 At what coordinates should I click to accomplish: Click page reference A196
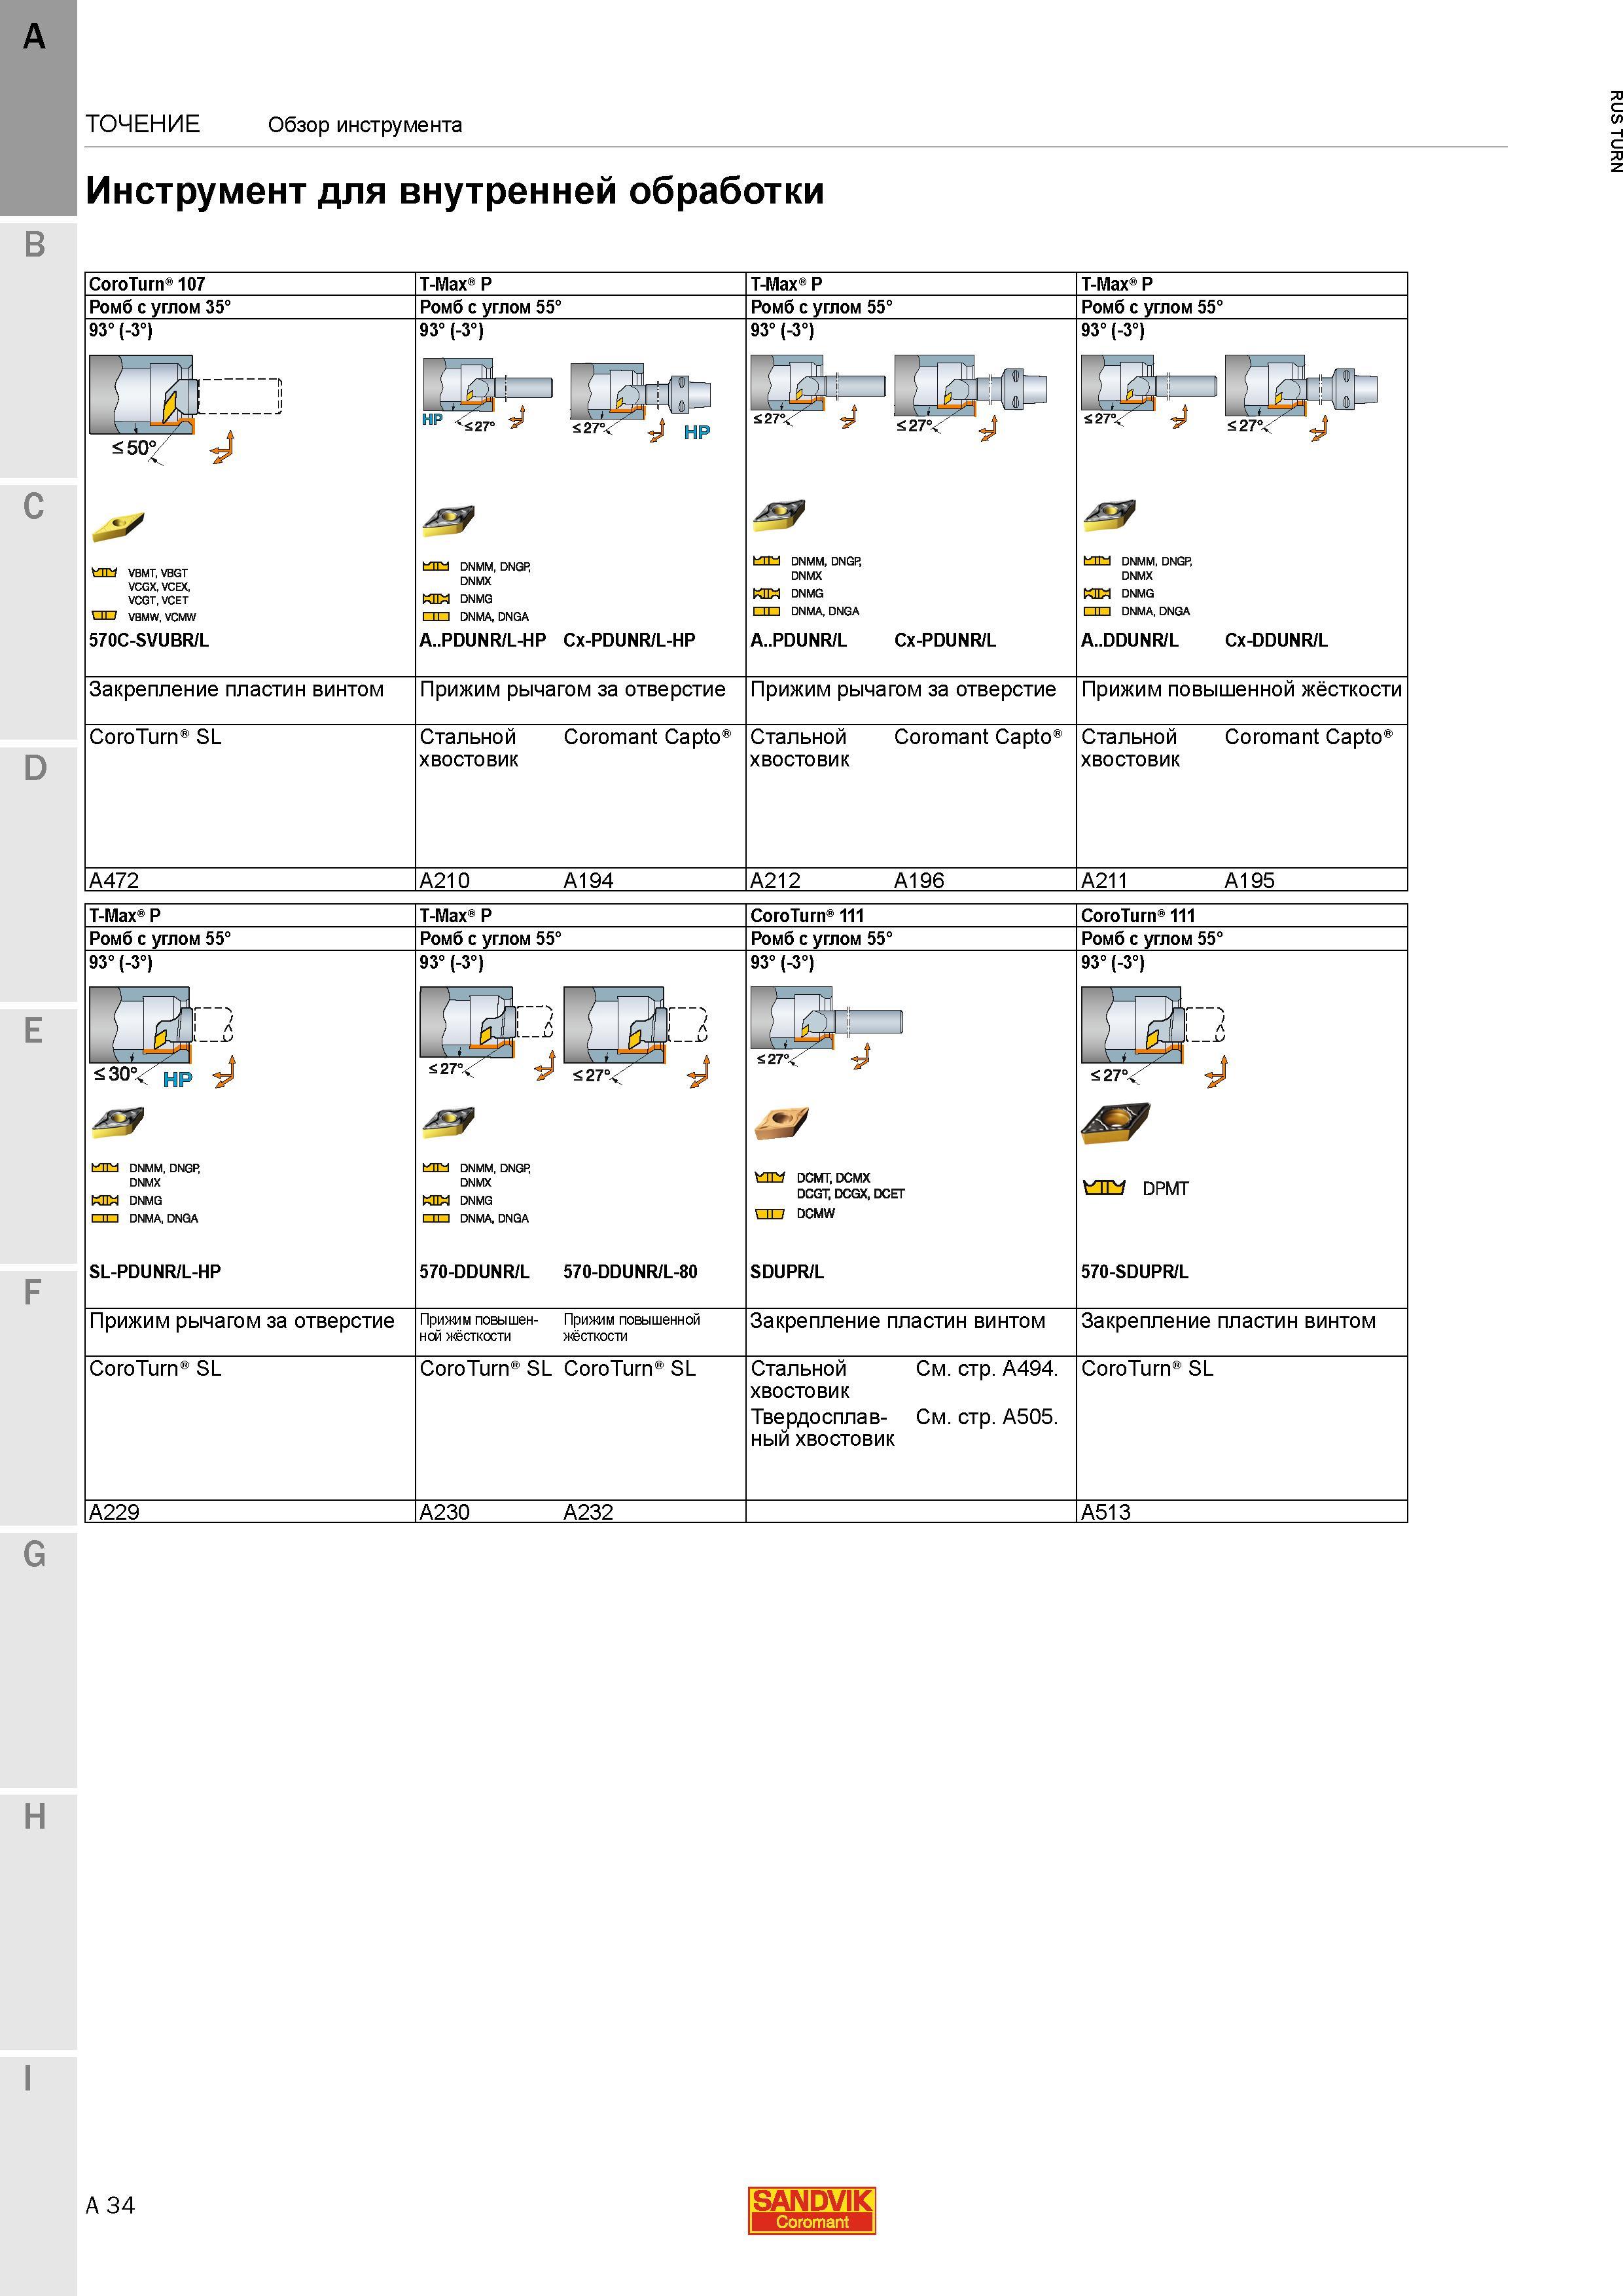pyautogui.click(x=918, y=880)
